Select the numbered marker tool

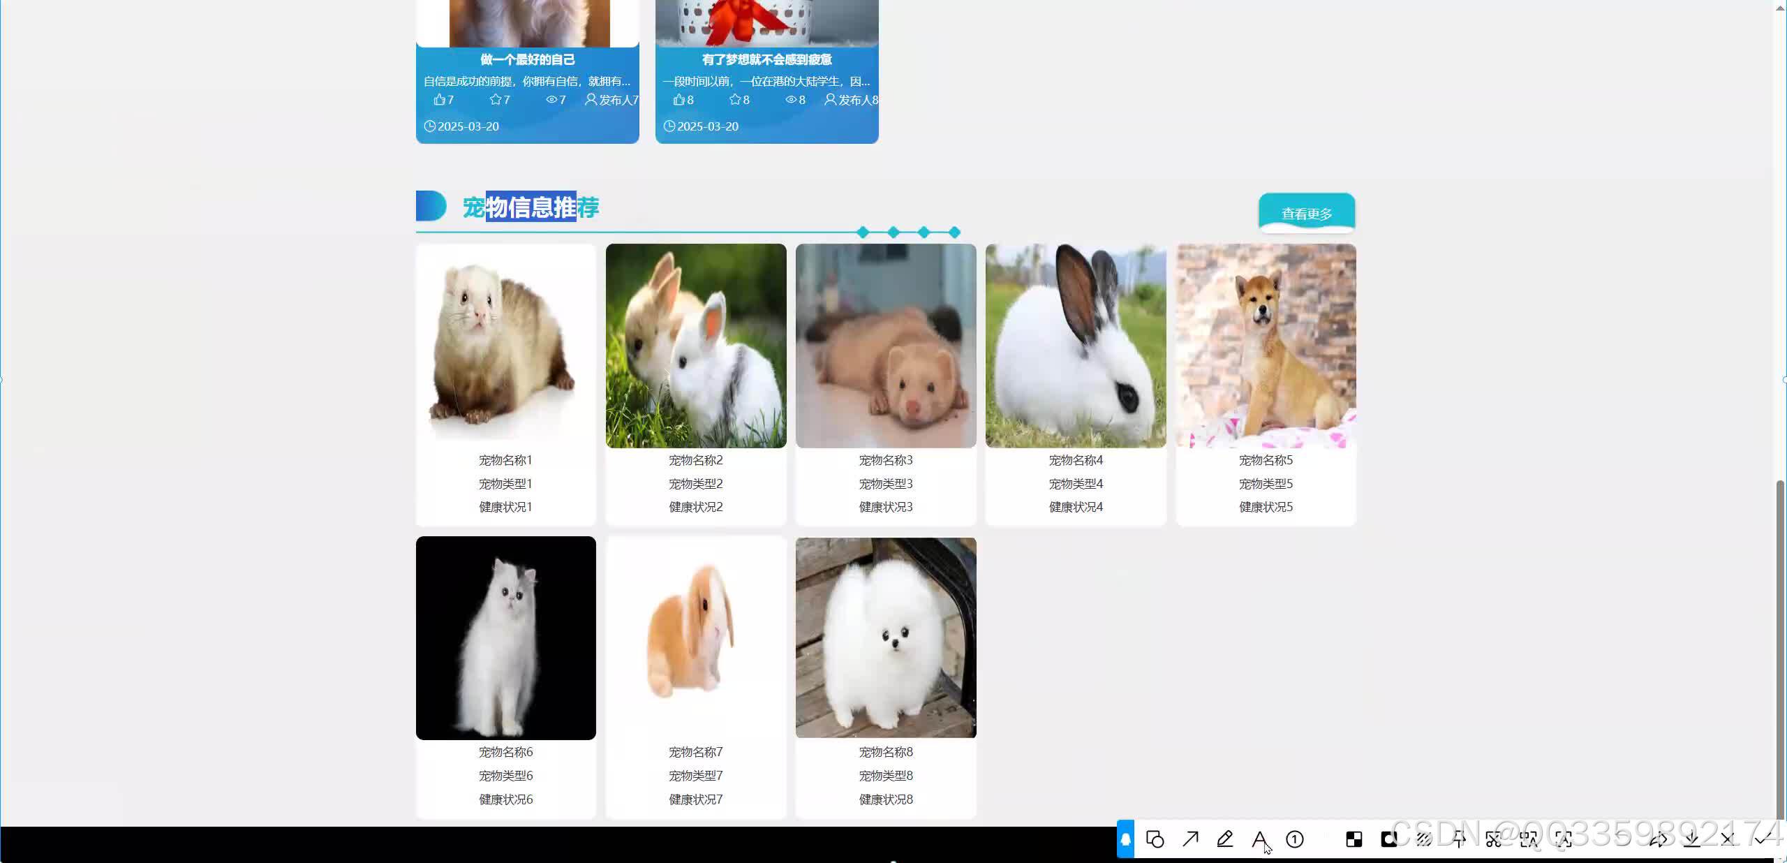(1295, 839)
